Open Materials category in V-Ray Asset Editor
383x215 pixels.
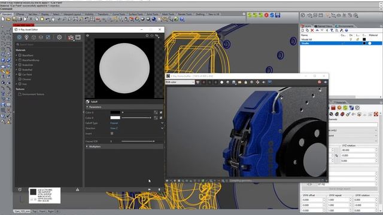pyautogui.click(x=19, y=37)
